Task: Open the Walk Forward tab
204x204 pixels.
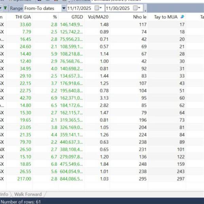Action: coord(28,194)
